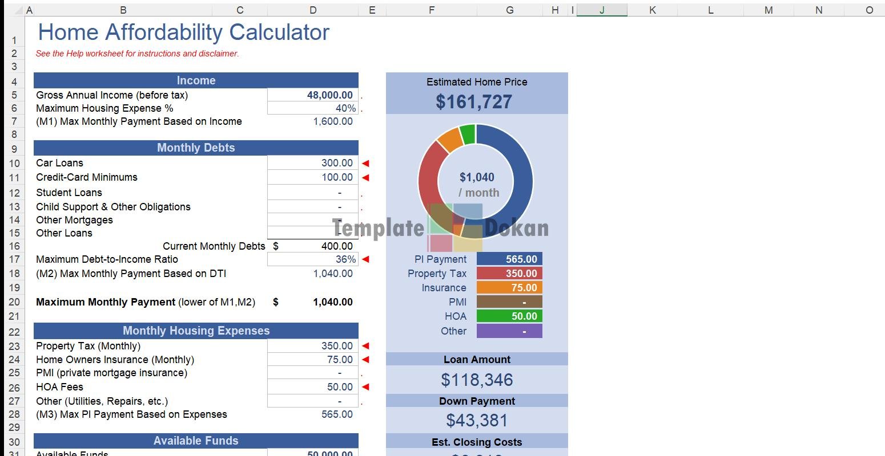
Task: Click the red marker next to Debt-to-Income Ratio
Action: point(366,259)
